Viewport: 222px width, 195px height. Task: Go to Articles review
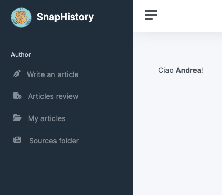click(53, 96)
